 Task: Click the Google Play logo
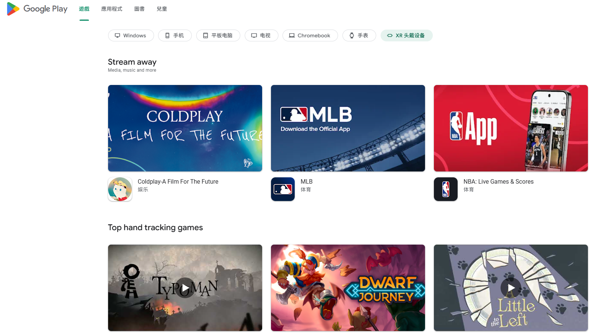pos(37,9)
